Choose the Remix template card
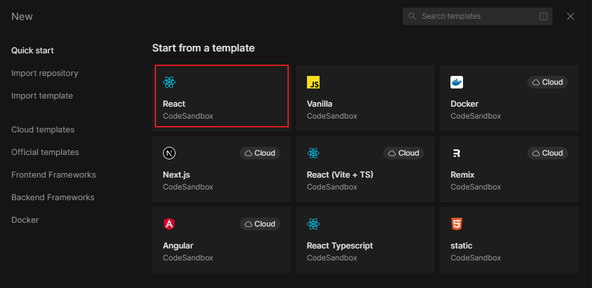592x288 pixels. click(509, 169)
